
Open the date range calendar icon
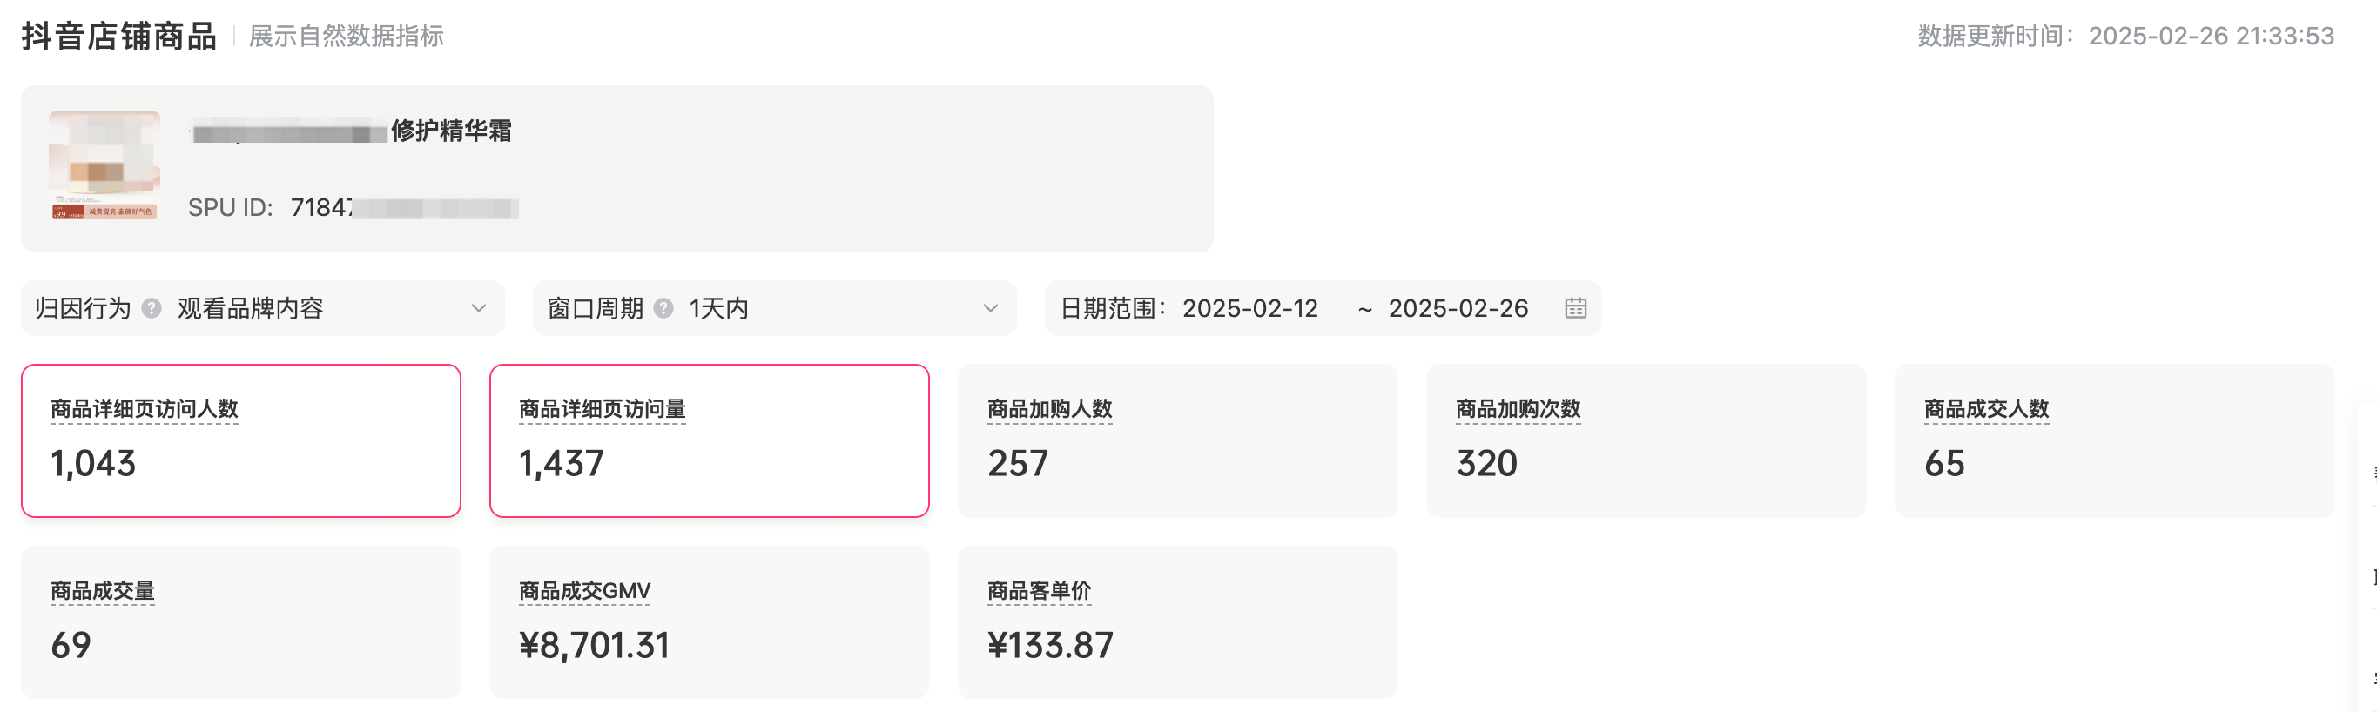[1575, 308]
